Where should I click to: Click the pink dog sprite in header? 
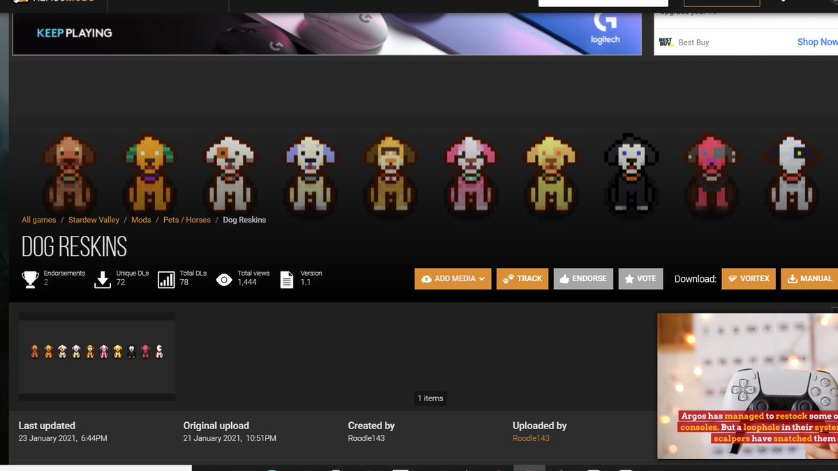coord(471,174)
